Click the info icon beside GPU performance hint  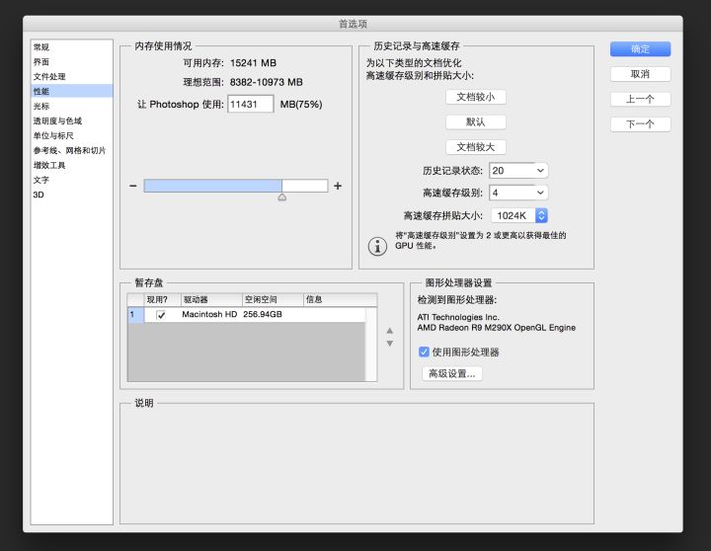(376, 245)
